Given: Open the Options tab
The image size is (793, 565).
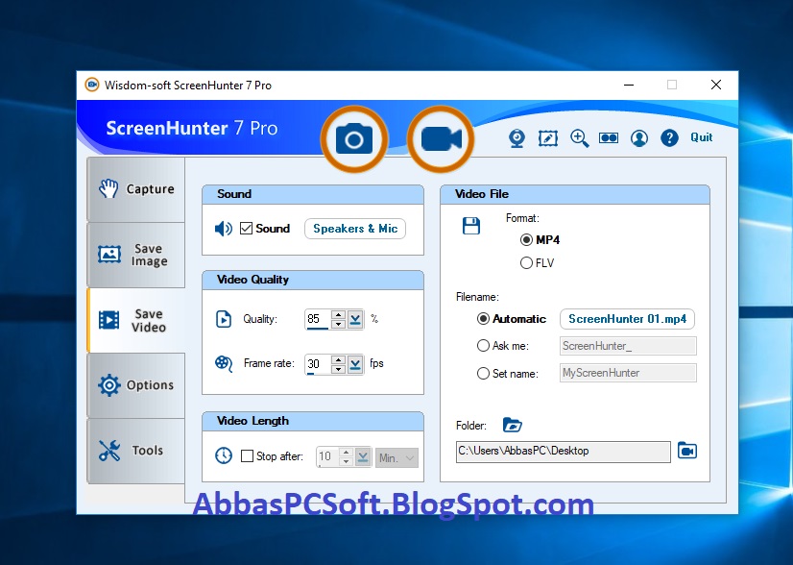Looking at the screenshot, I should pos(136,385).
